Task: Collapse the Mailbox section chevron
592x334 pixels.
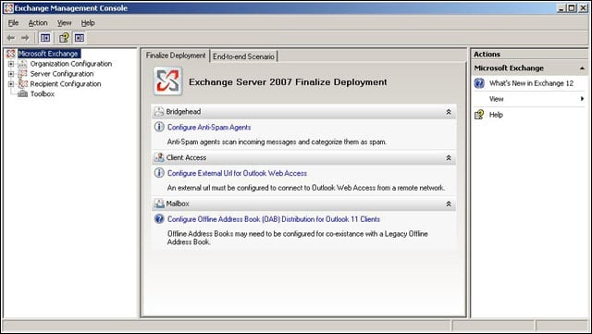Action: 449,204
